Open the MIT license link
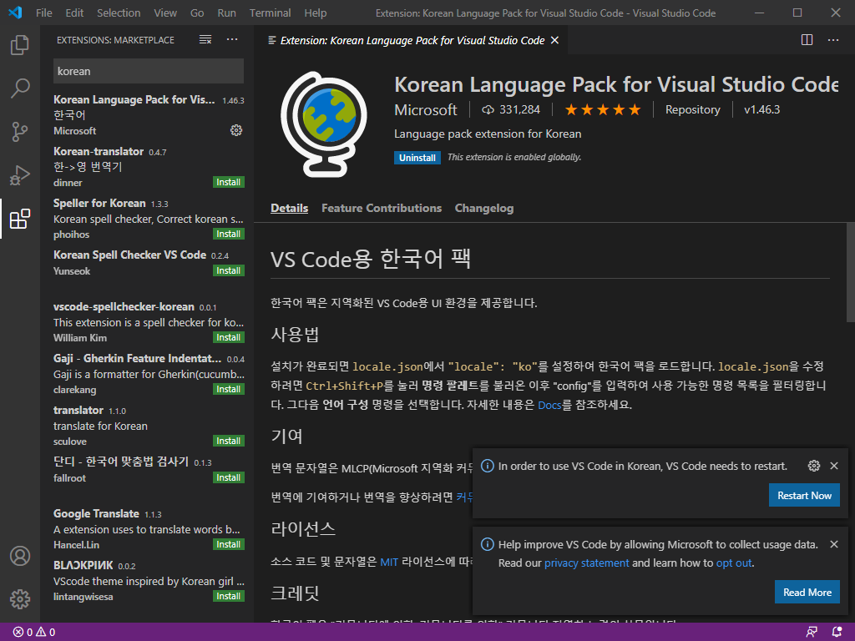The width and height of the screenshot is (855, 641). (389, 562)
